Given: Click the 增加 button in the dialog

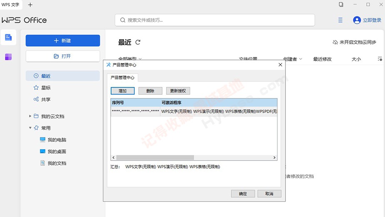Looking at the screenshot, I should coord(122,91).
